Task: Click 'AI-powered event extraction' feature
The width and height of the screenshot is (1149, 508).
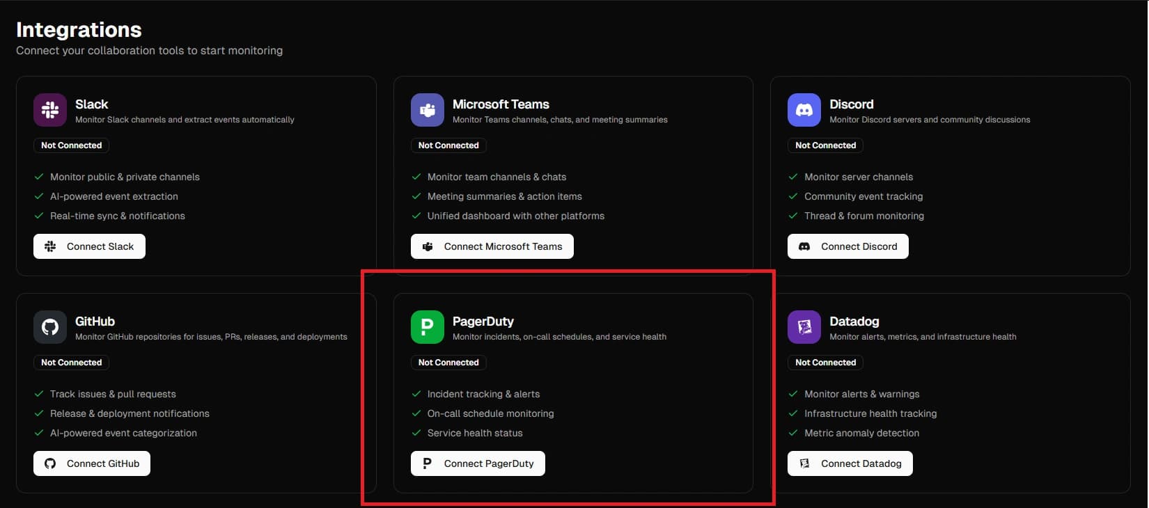Action: coord(114,196)
